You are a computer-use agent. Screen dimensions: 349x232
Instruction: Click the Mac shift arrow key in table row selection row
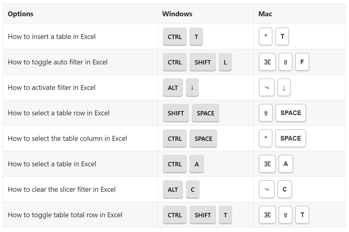(266, 113)
